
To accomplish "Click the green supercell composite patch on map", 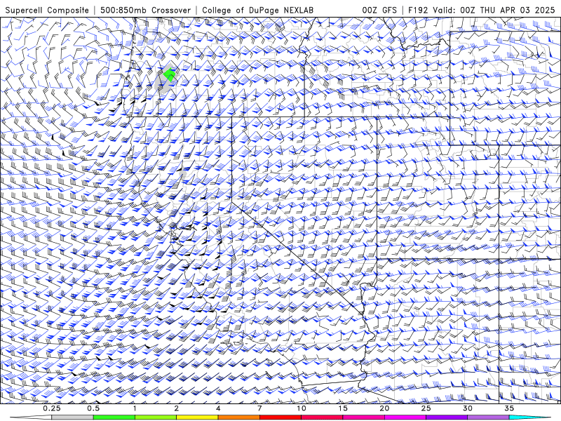I will (x=169, y=75).
